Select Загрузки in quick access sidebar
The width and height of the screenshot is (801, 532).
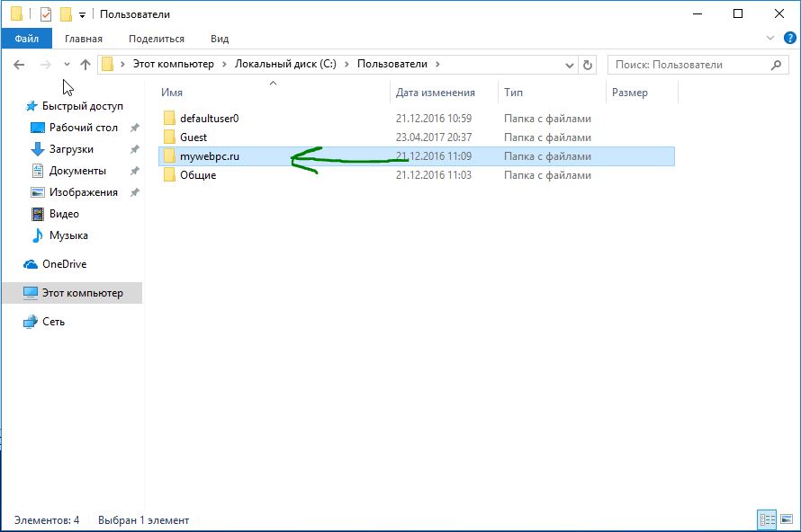click(71, 149)
